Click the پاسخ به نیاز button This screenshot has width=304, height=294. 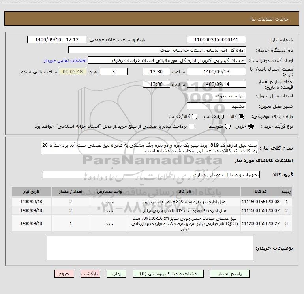230,274
